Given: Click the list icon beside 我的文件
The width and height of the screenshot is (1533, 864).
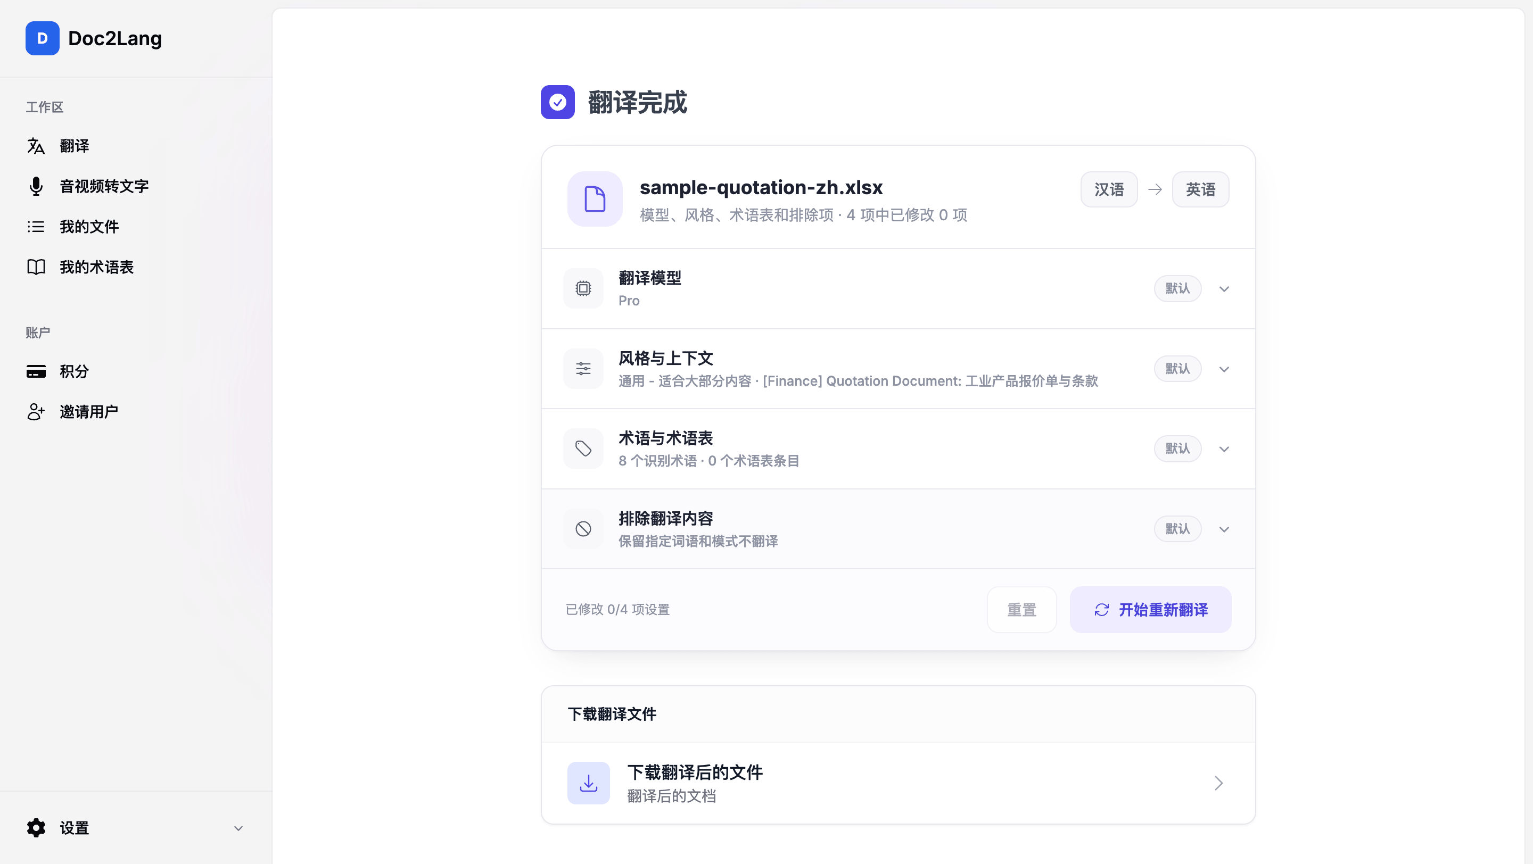Looking at the screenshot, I should click(36, 227).
